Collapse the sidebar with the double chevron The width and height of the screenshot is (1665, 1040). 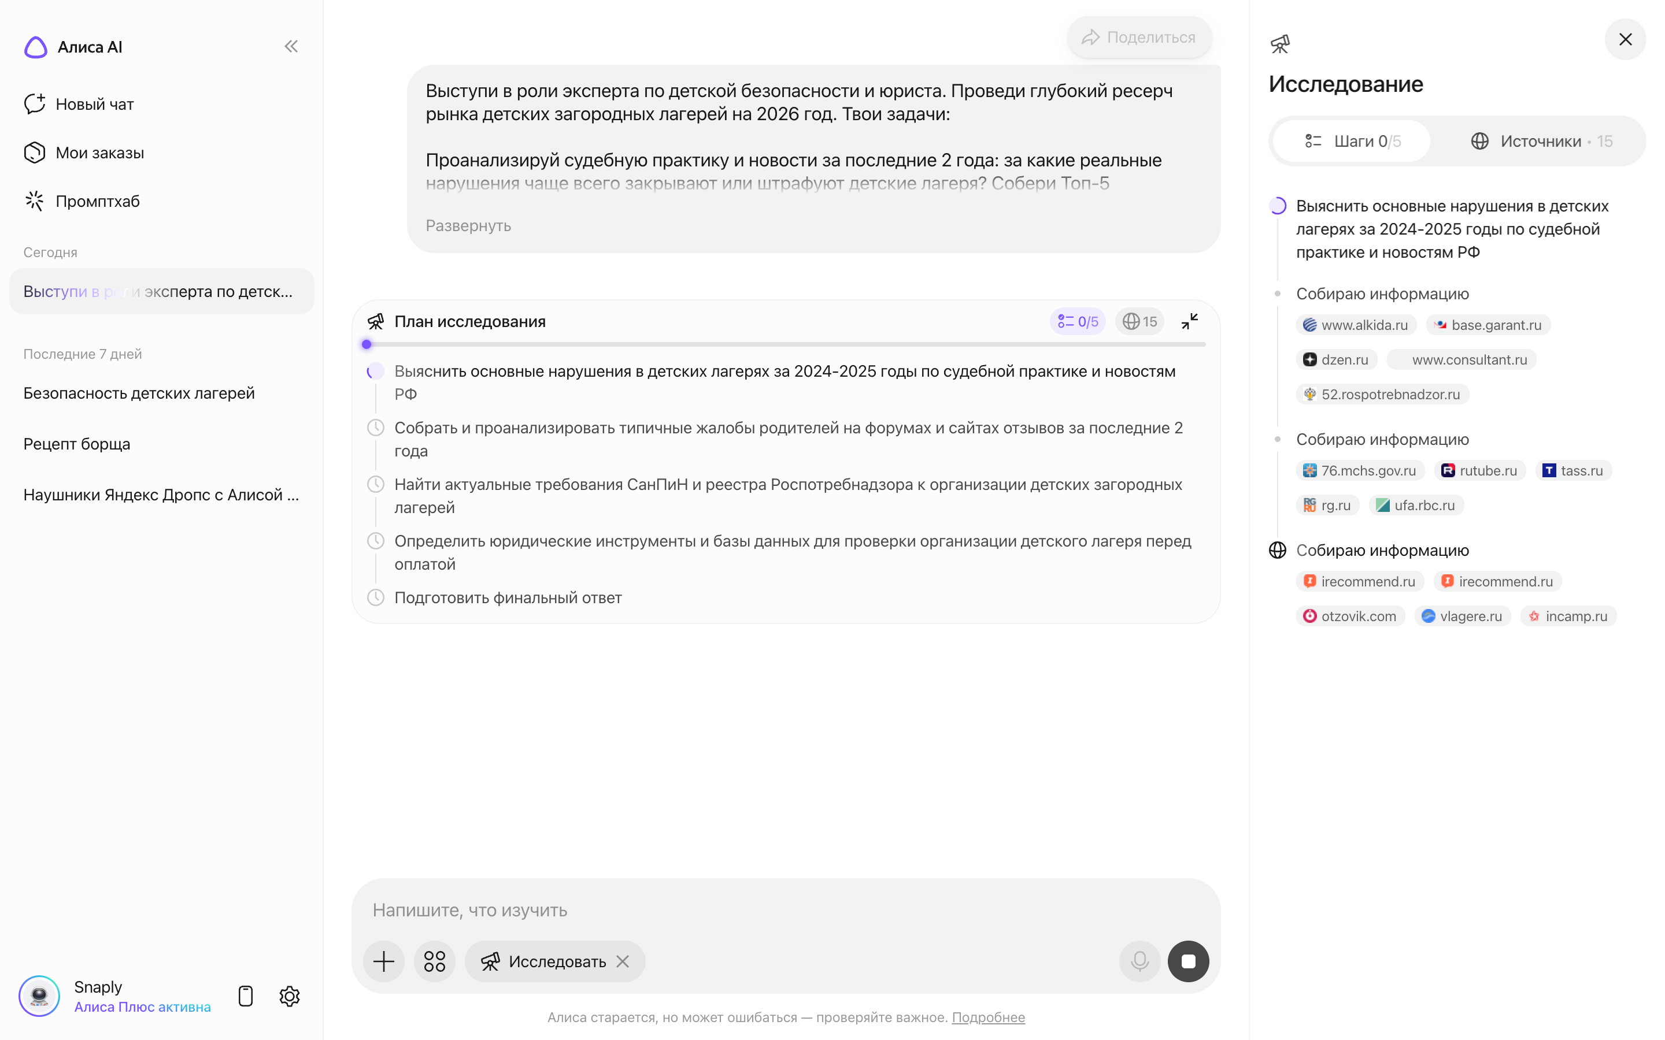[x=291, y=46]
